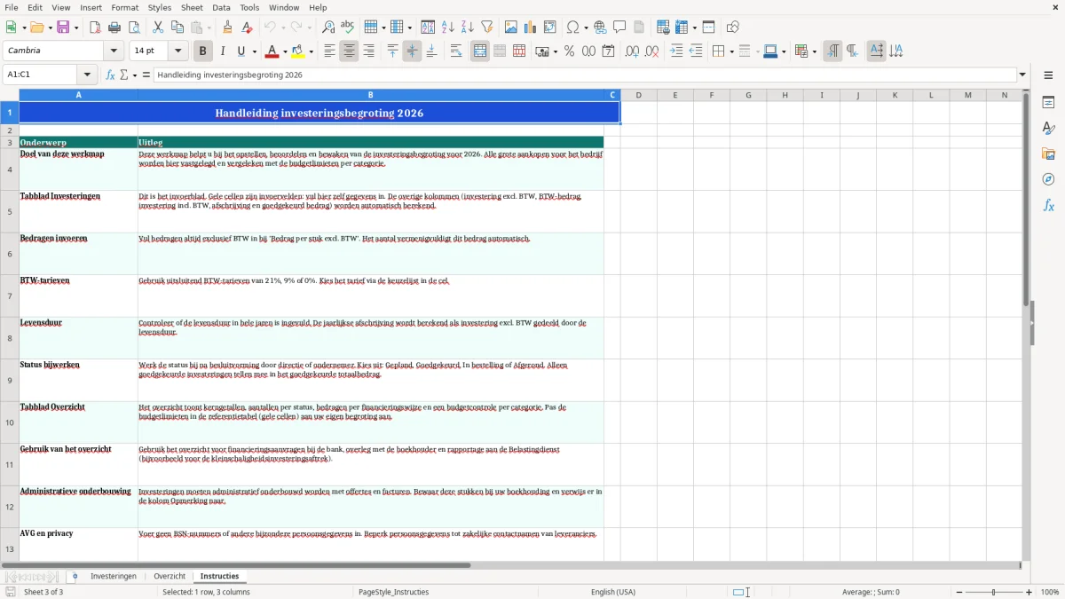The image size is (1065, 599).
Task: Copy the selection to clipboard
Action: 177,28
